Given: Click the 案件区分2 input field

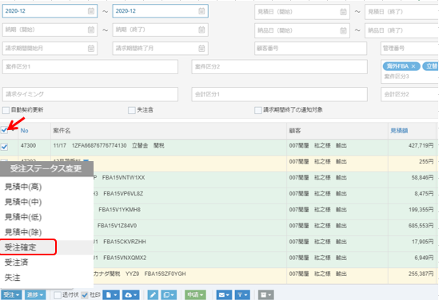Looking at the screenshot, I should [x=279, y=67].
